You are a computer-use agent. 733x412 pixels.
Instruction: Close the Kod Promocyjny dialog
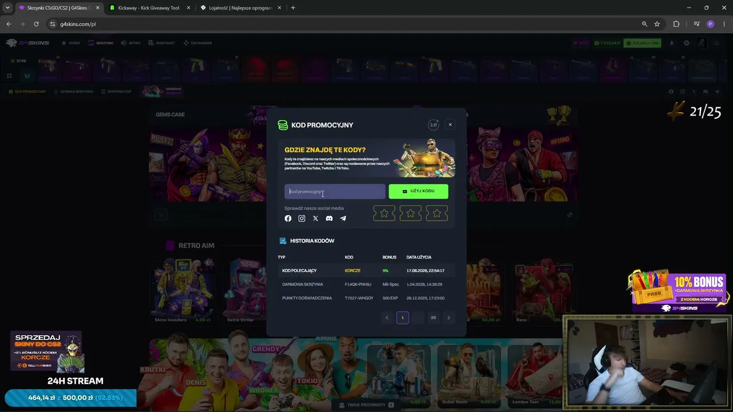(450, 125)
